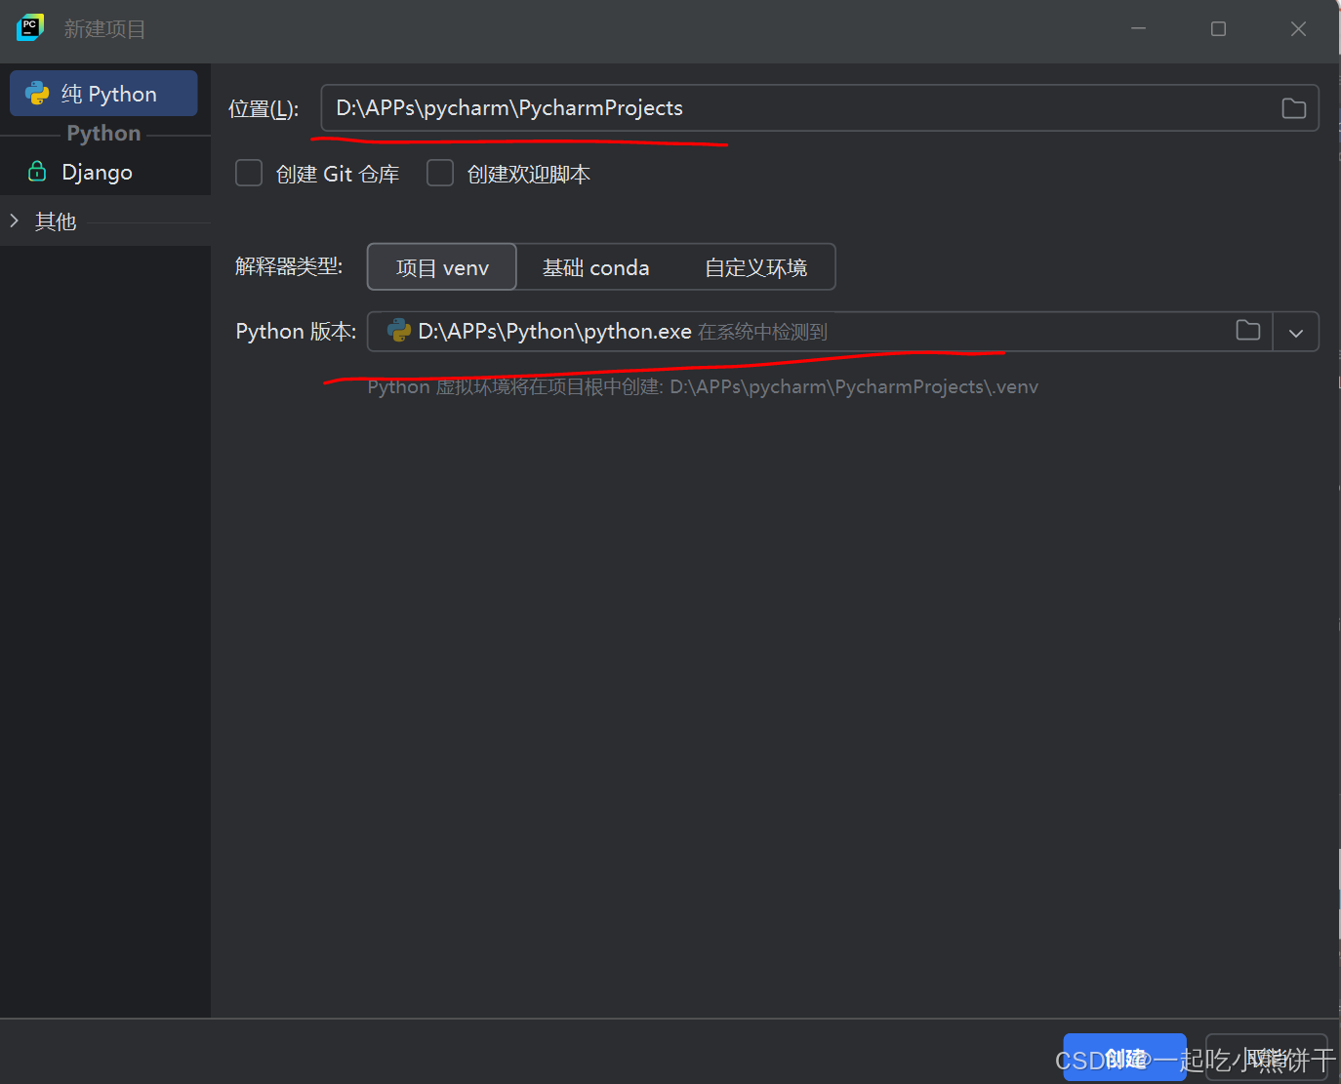The width and height of the screenshot is (1341, 1084).
Task: Open folder browser for project location
Action: click(1294, 107)
